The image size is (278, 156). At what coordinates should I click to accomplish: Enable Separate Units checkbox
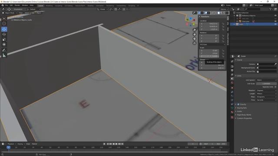pos(275,87)
